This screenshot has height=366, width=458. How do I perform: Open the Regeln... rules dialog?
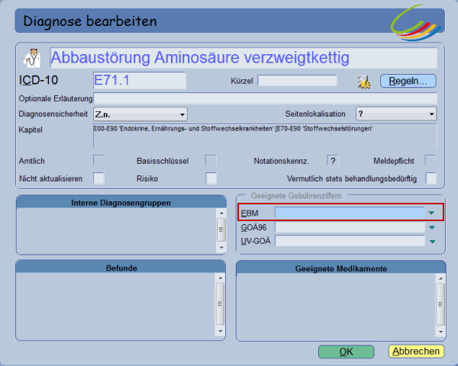coord(408,81)
